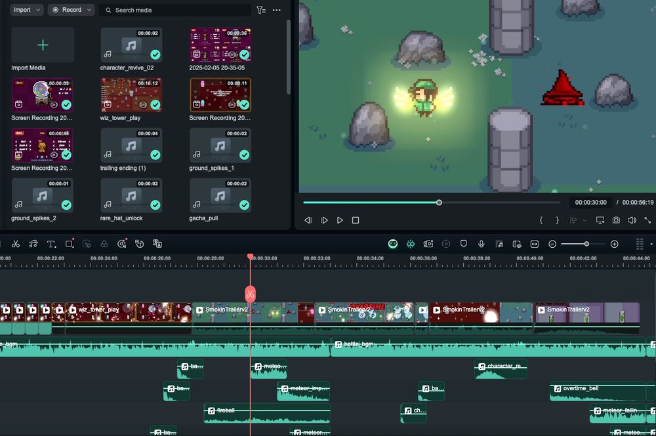Open the media filter and sort icon
The image size is (656, 436).
point(261,10)
